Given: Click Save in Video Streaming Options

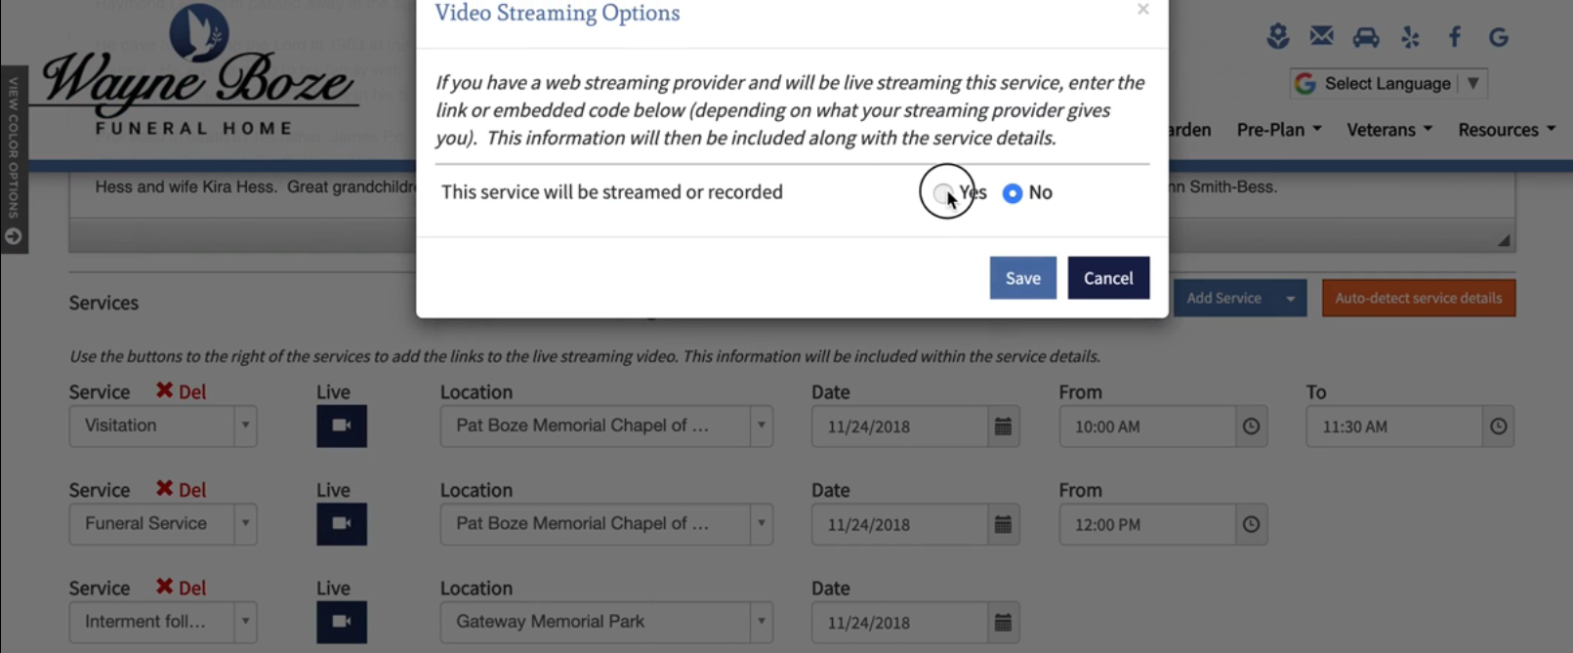Looking at the screenshot, I should [1022, 278].
